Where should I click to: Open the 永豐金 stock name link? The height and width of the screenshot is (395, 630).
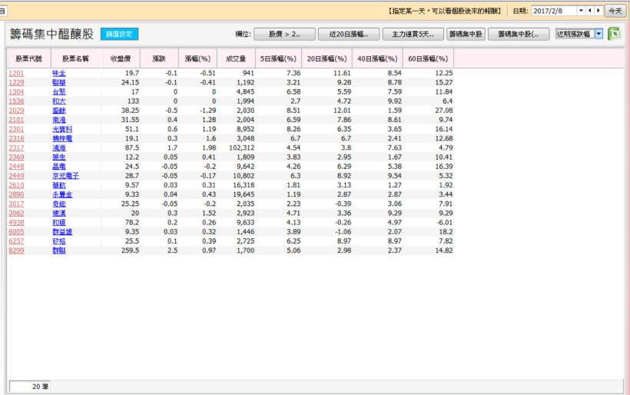(x=62, y=194)
